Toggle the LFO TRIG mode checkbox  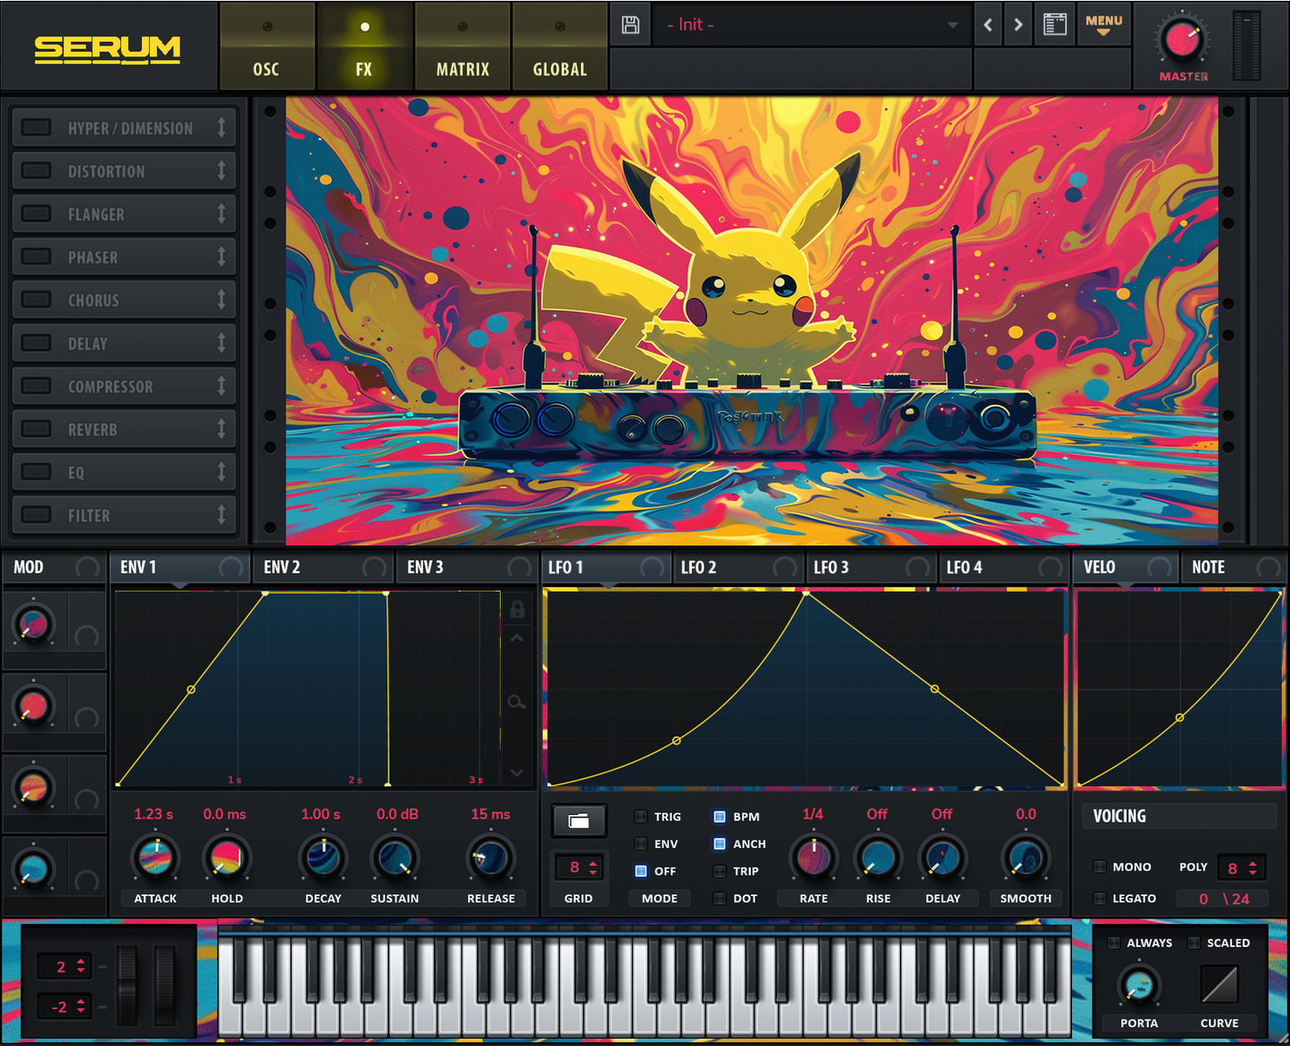pyautogui.click(x=641, y=817)
